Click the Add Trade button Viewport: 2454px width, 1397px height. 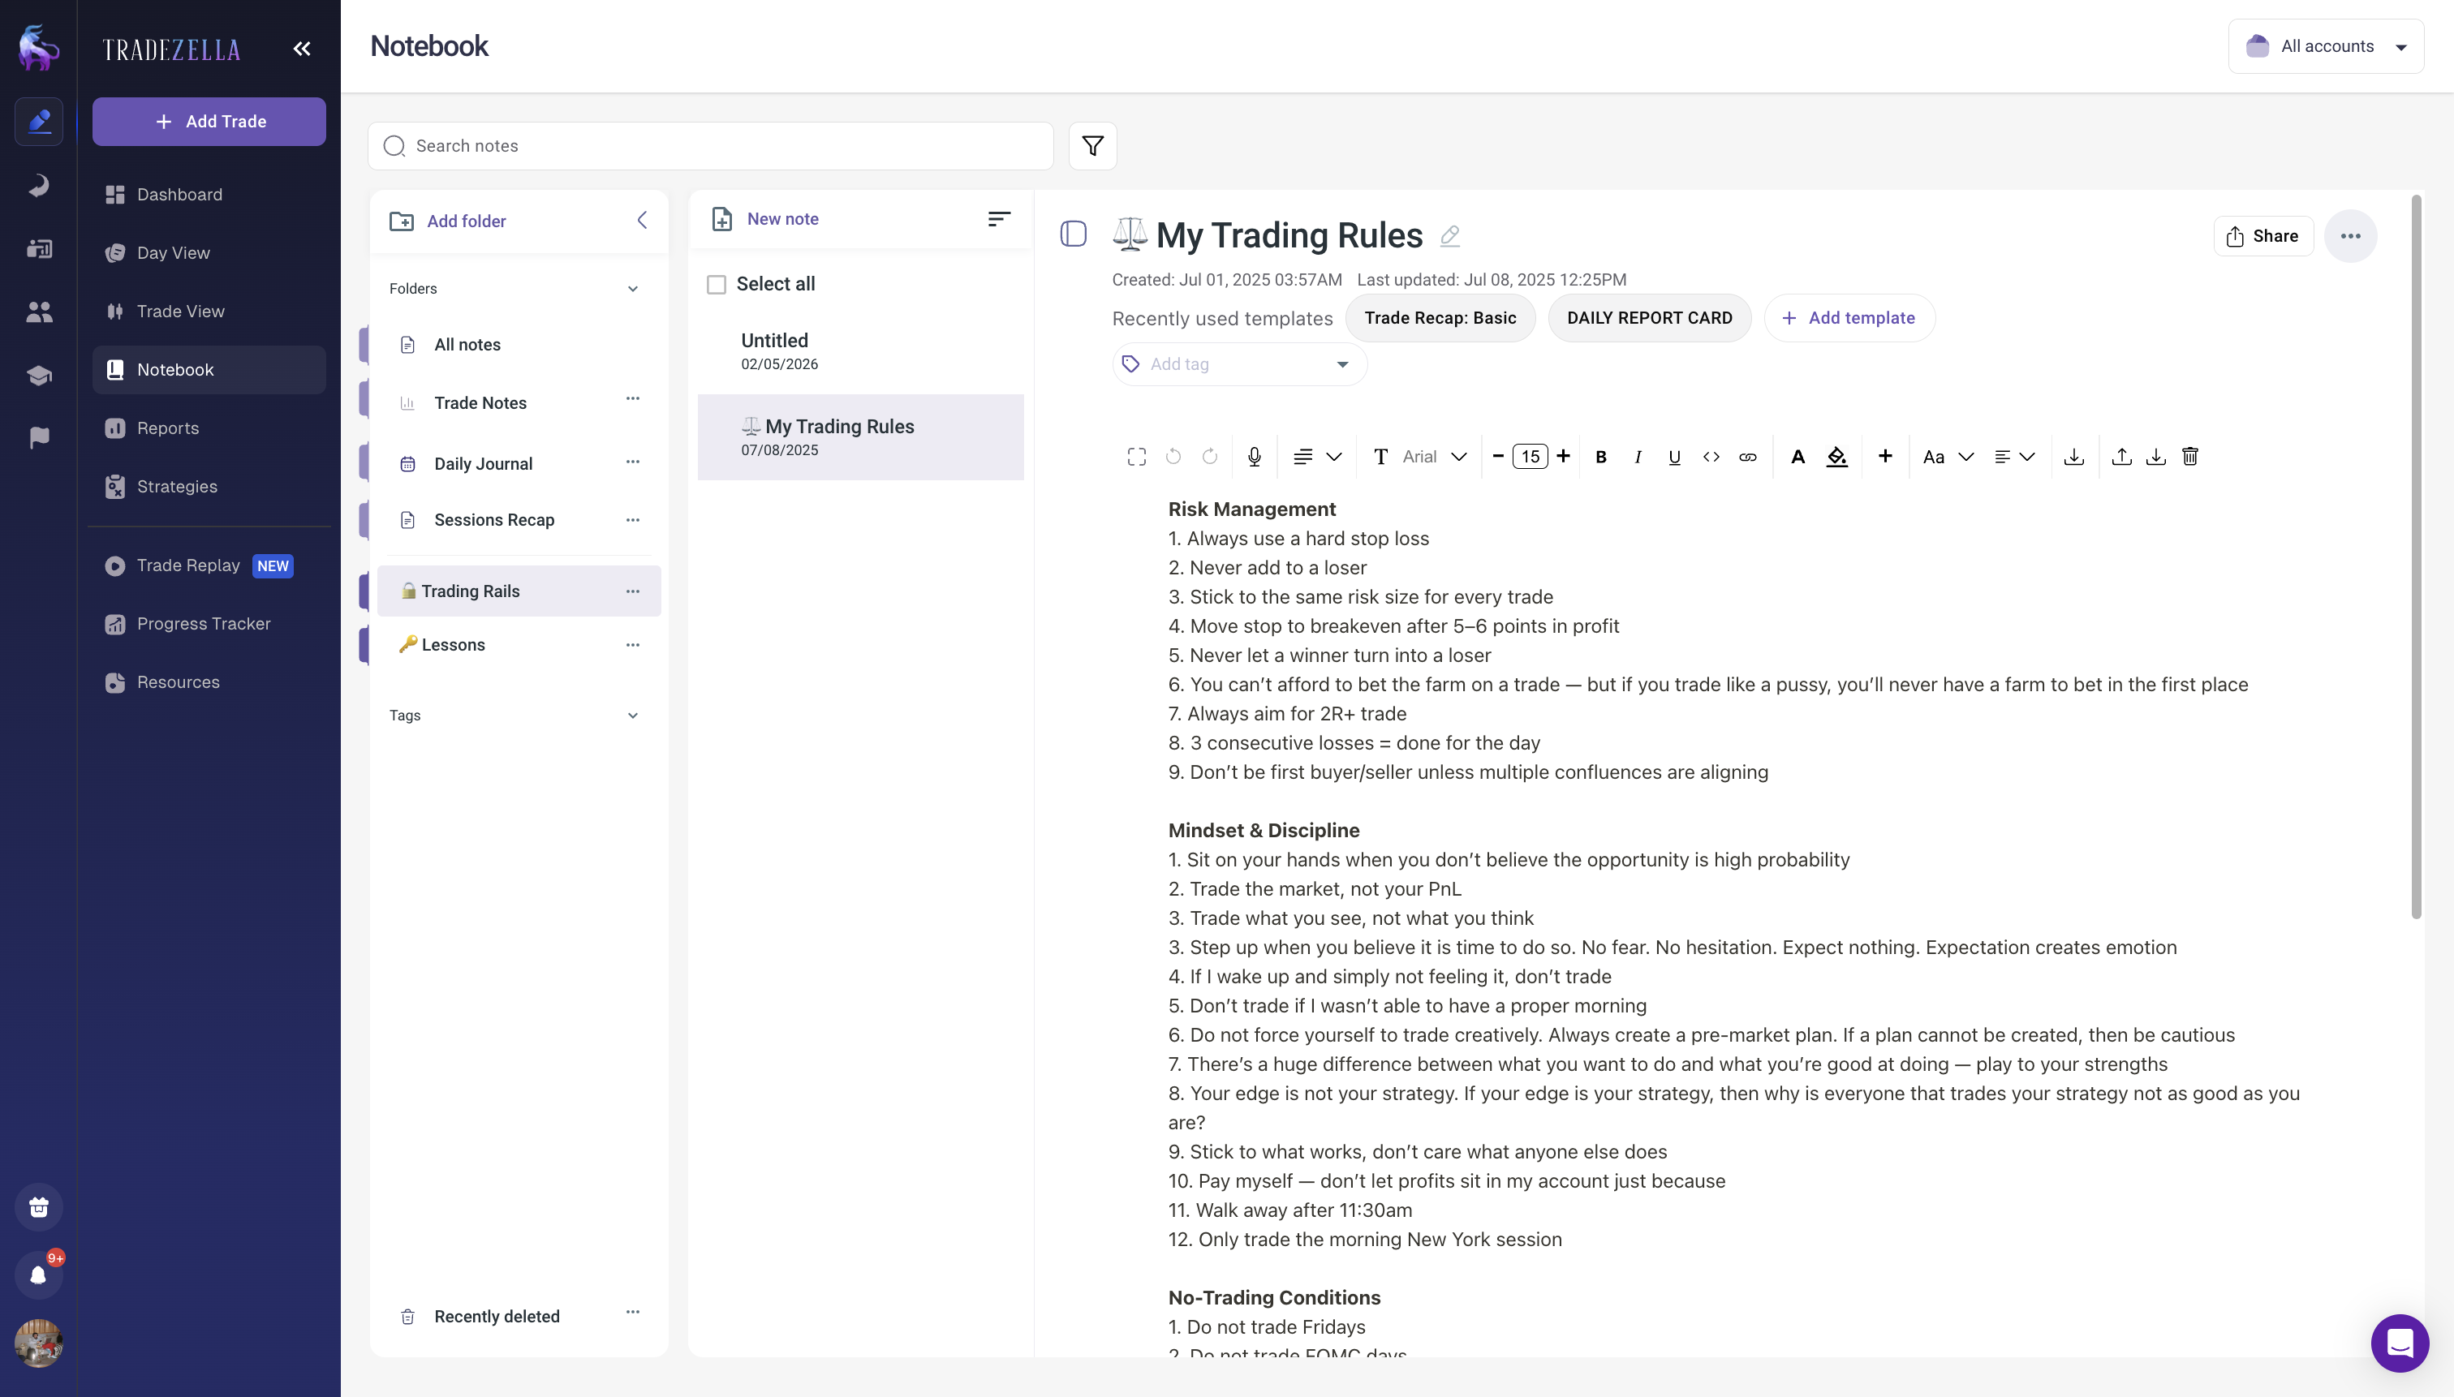(209, 121)
